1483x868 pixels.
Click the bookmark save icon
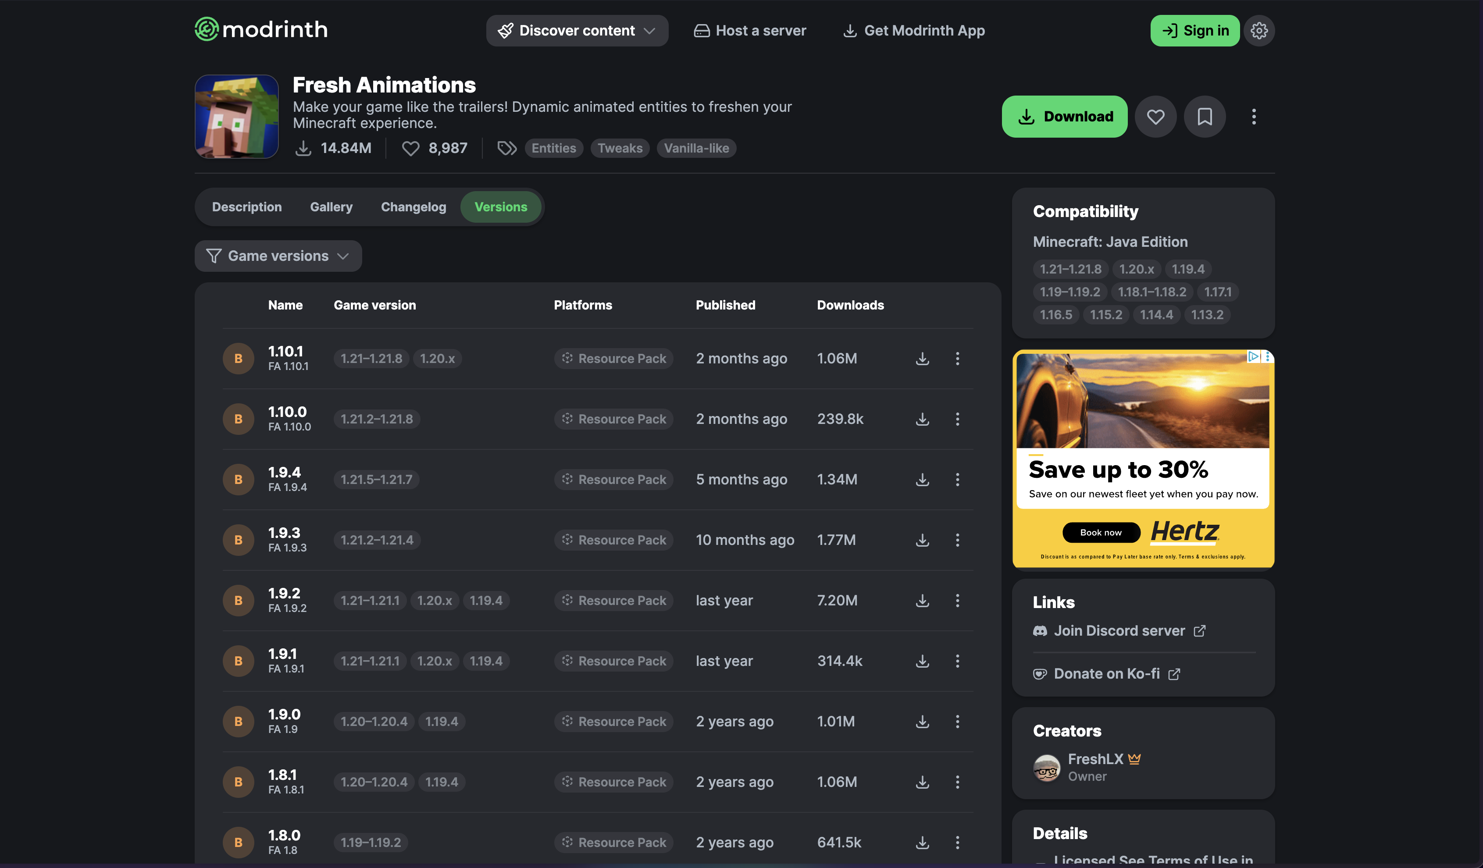(x=1205, y=117)
